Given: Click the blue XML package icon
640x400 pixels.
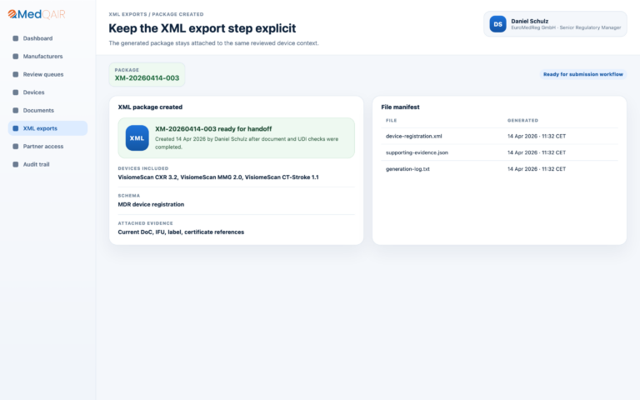Looking at the screenshot, I should point(137,138).
